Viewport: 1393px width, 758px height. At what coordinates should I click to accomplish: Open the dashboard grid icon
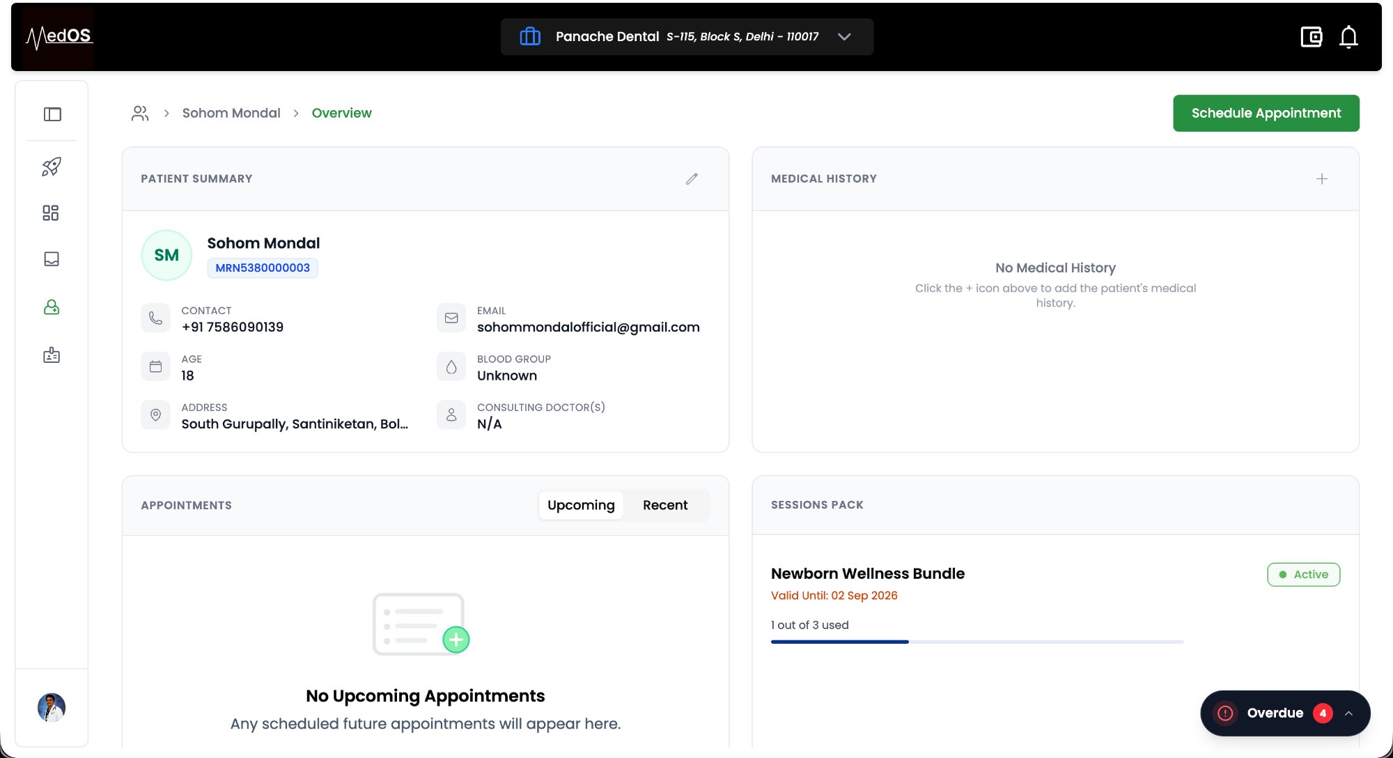51,213
